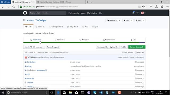
Task: Open the DEV-MAX author link
Action: pos(31,57)
